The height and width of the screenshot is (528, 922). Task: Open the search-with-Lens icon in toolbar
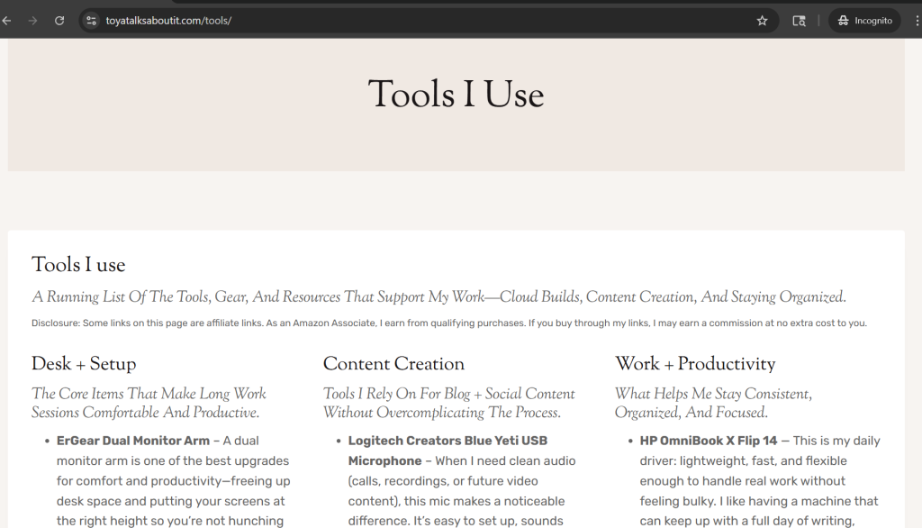point(799,21)
